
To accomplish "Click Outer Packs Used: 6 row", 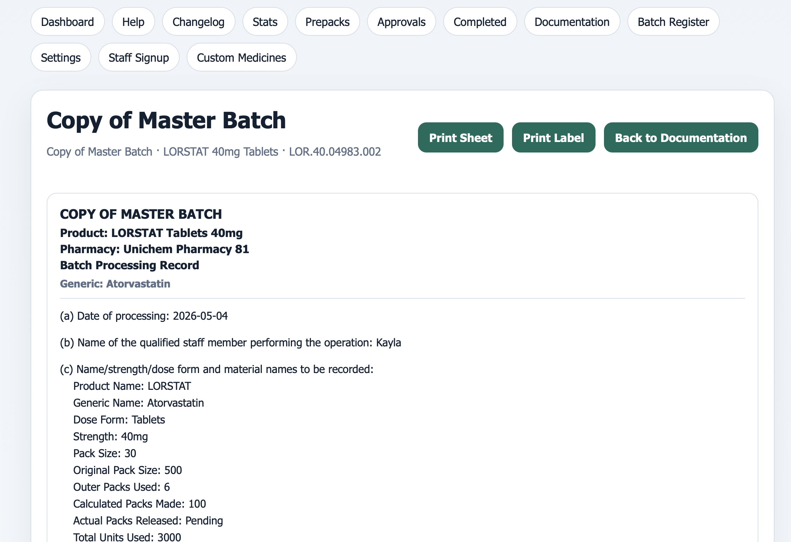I will (x=121, y=487).
